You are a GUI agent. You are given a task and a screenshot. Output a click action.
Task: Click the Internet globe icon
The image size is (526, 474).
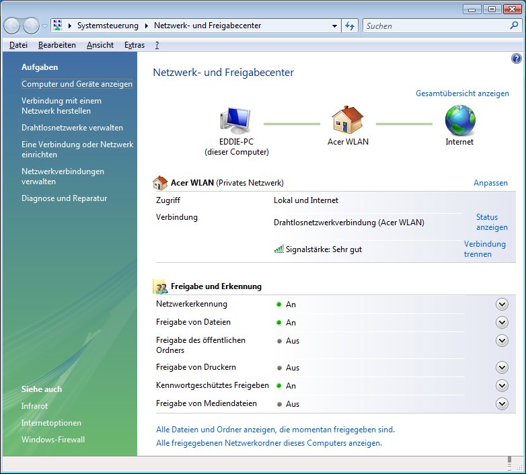[x=459, y=121]
